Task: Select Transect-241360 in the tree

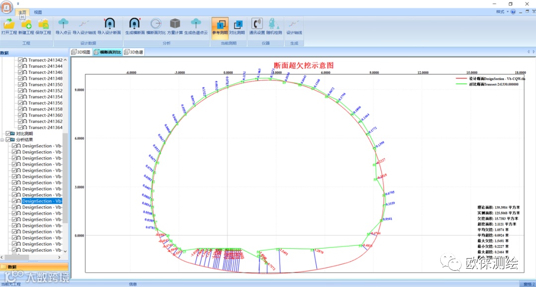Action: click(45, 115)
